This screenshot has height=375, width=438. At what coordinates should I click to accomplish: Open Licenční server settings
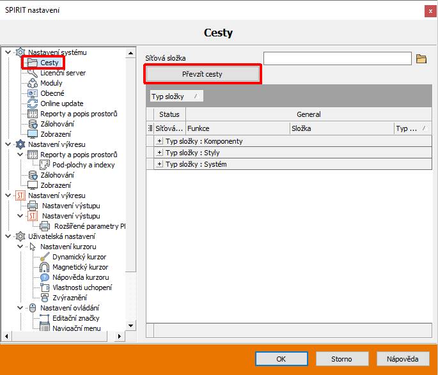point(63,73)
